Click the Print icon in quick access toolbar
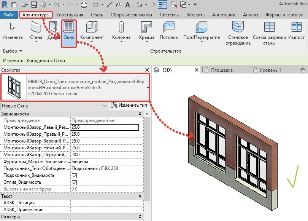 click(x=84, y=5)
